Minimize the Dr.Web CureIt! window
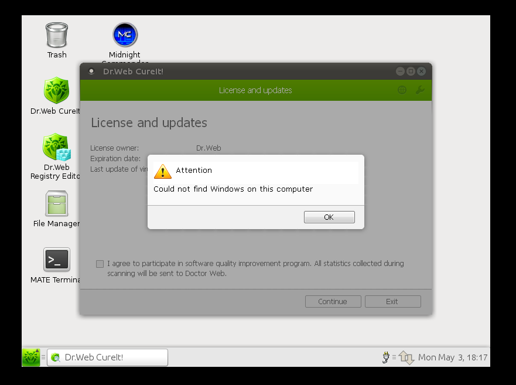 click(x=400, y=71)
